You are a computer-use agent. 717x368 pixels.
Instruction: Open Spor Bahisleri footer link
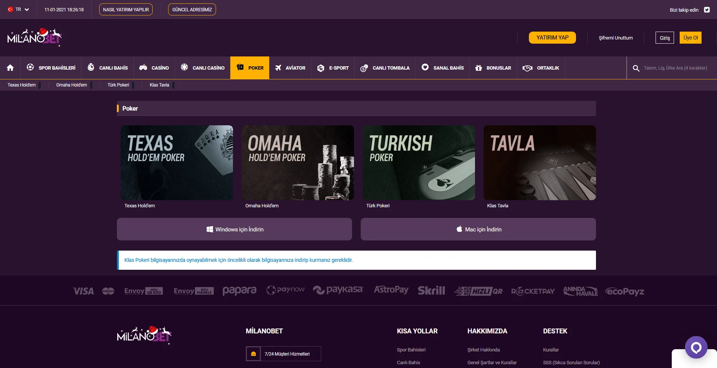coord(411,350)
